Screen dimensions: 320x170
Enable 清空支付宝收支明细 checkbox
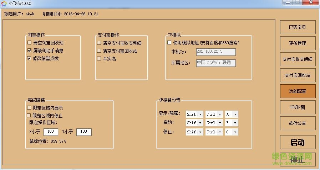tap(99, 43)
